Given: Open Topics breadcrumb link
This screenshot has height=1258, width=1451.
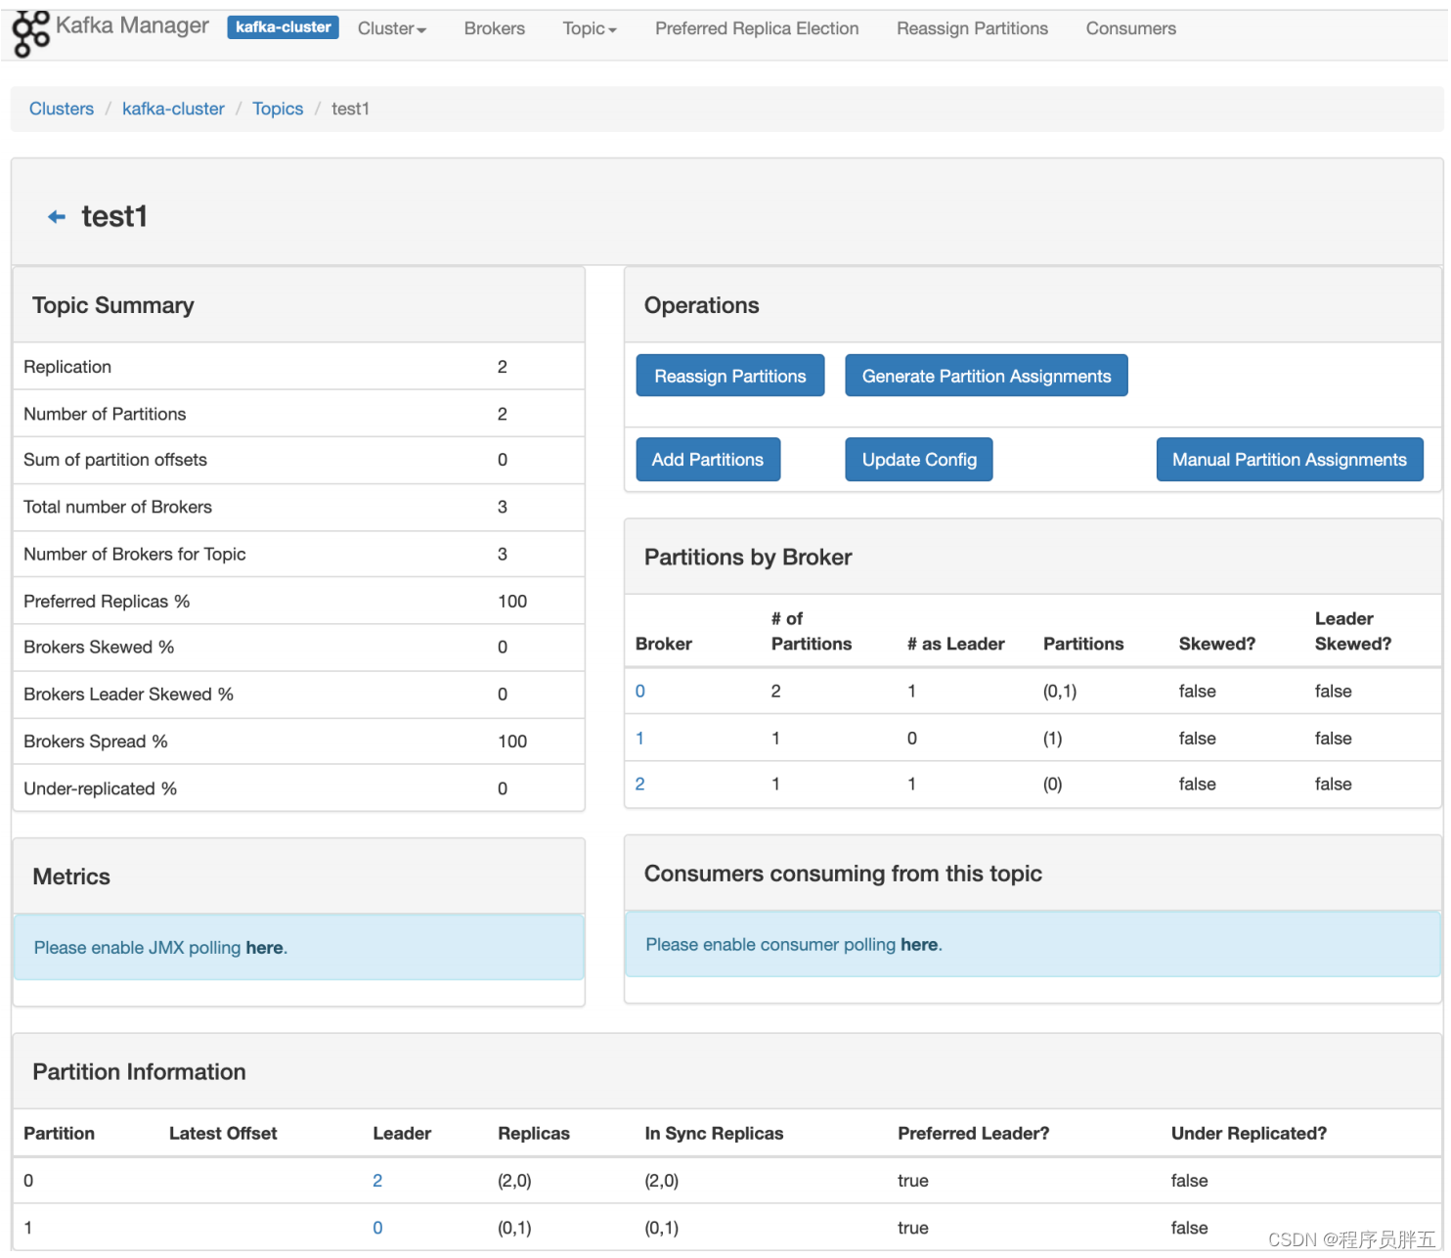Looking at the screenshot, I should [278, 109].
